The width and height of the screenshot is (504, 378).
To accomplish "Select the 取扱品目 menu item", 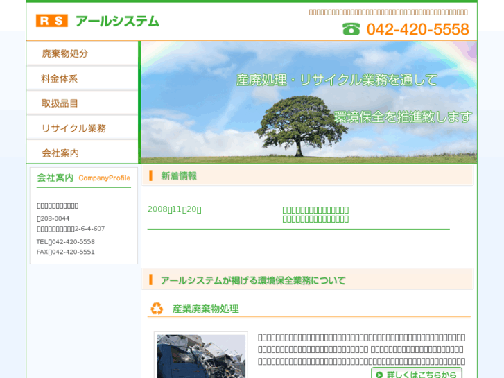I will (82, 103).
